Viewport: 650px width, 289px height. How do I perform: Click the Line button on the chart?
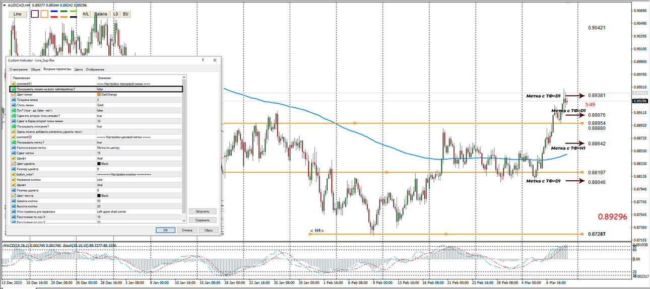point(17,14)
